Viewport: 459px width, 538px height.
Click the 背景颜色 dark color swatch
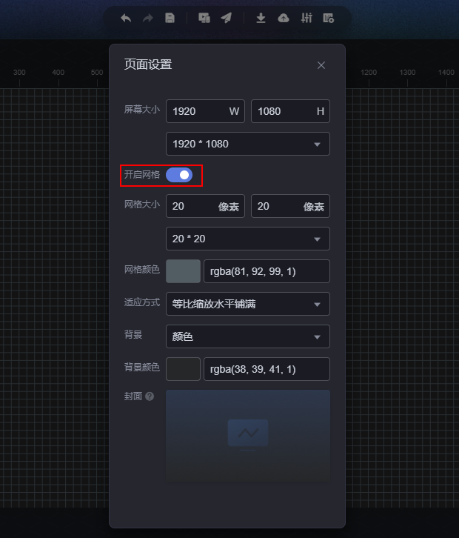coord(183,369)
